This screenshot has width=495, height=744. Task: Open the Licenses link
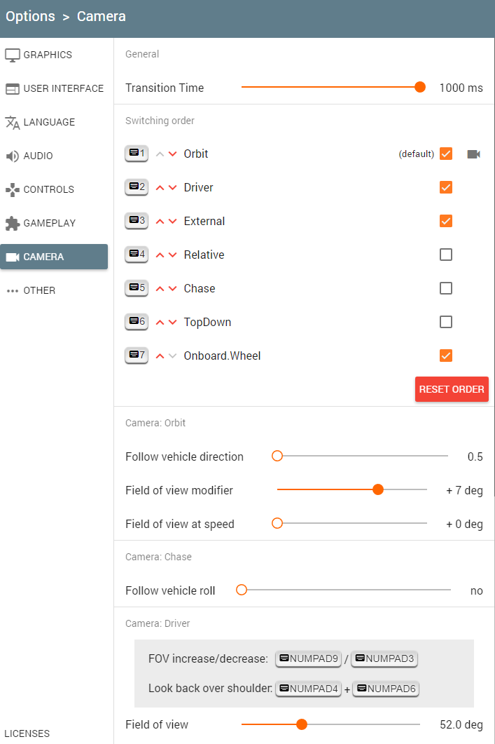(27, 733)
